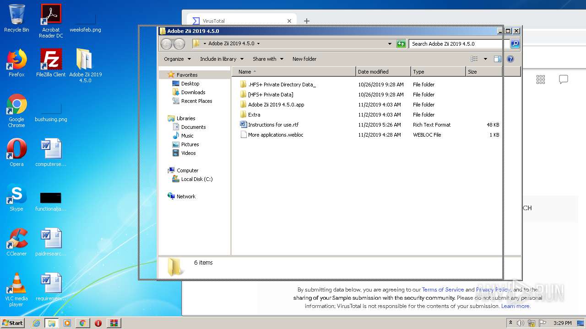Screen dimensions: 586x329
Task: Open the Organize dropdown menu
Action: tap(177, 59)
